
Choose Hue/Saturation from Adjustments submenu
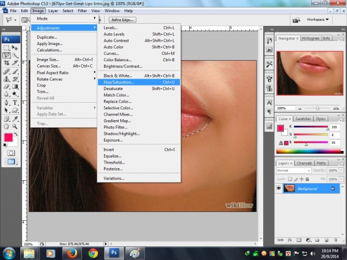(x=119, y=82)
